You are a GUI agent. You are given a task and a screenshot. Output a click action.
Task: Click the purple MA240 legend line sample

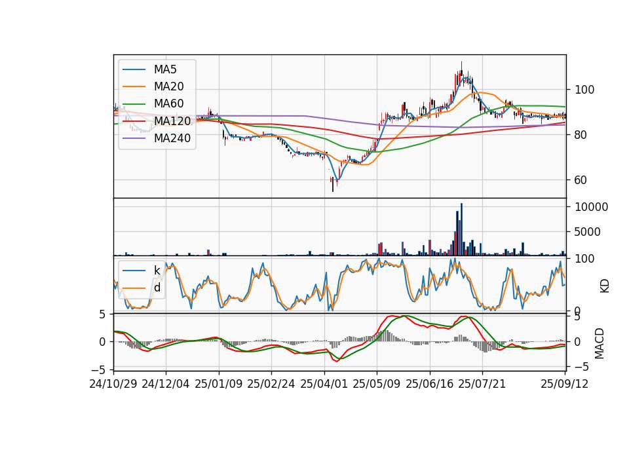click(x=134, y=138)
